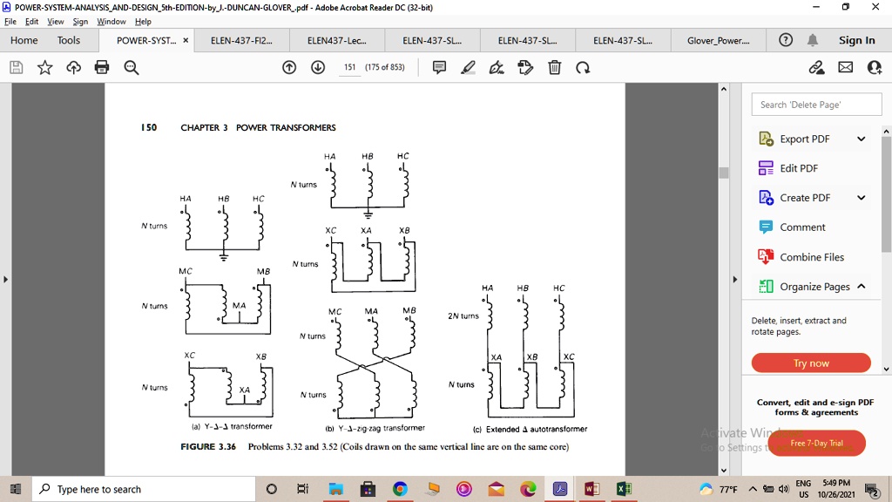Open the Help menu

[143, 22]
